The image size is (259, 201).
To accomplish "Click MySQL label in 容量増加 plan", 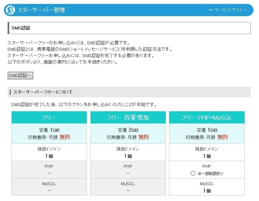I will pyautogui.click(x=128, y=184).
